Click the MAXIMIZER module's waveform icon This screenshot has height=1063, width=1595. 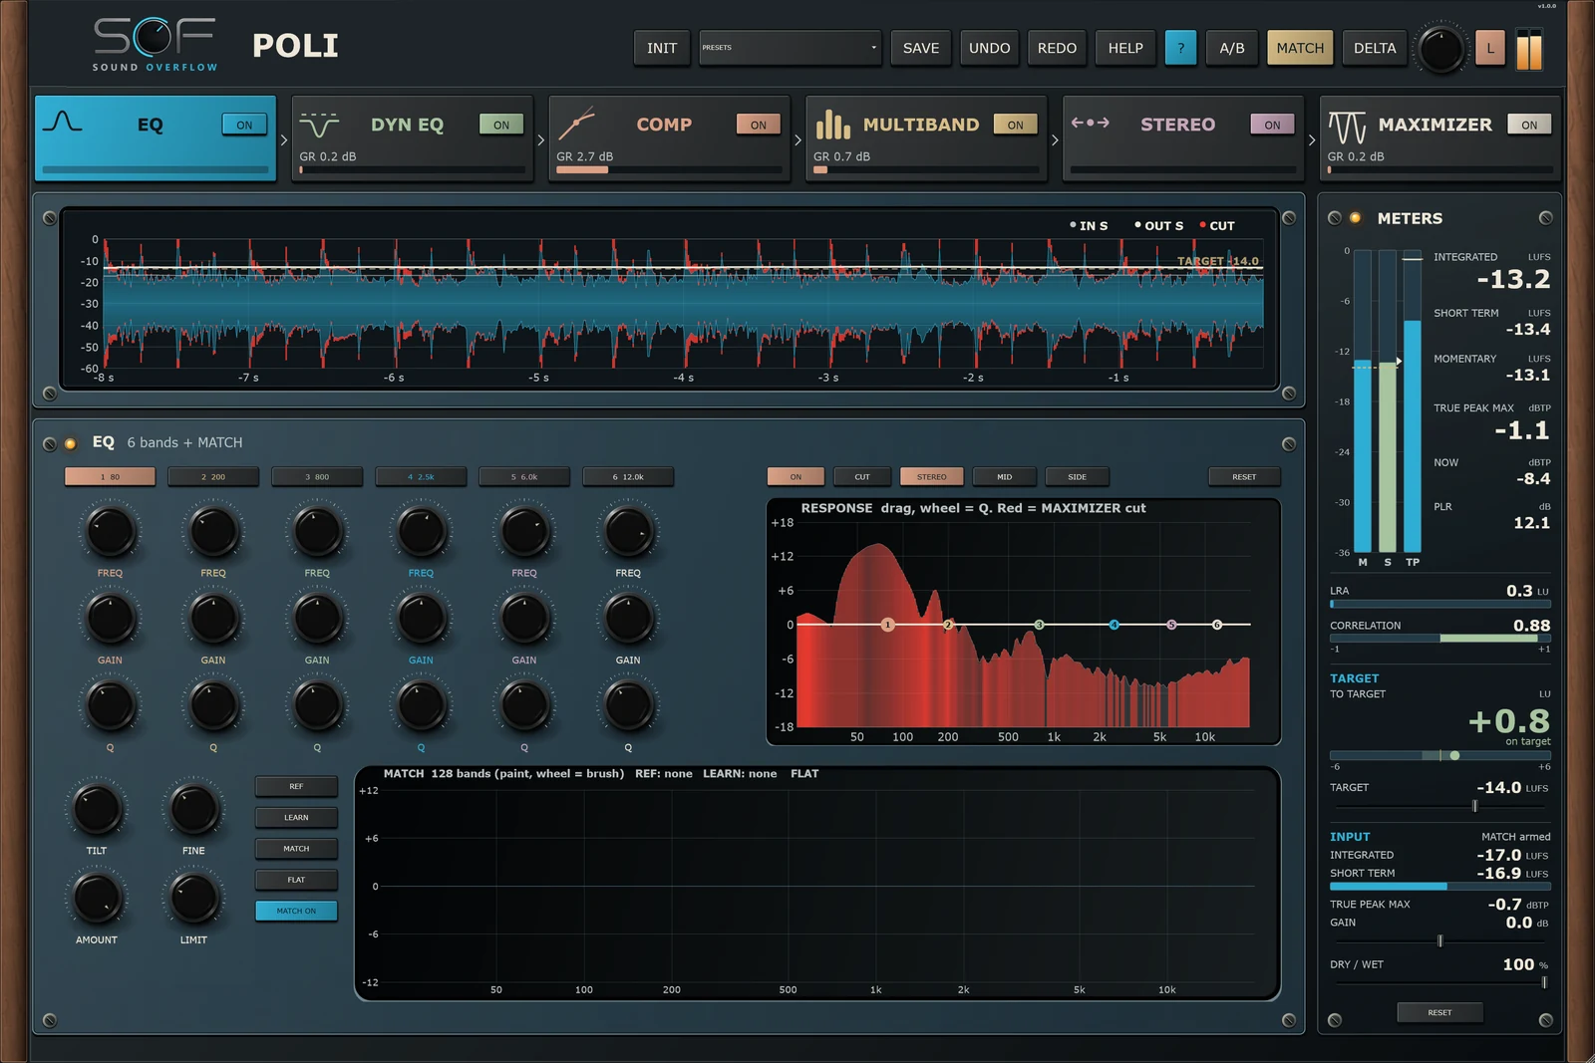[1347, 127]
